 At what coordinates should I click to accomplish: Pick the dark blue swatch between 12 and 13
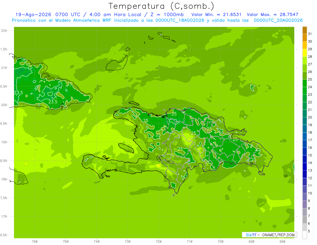[x=305, y=174]
